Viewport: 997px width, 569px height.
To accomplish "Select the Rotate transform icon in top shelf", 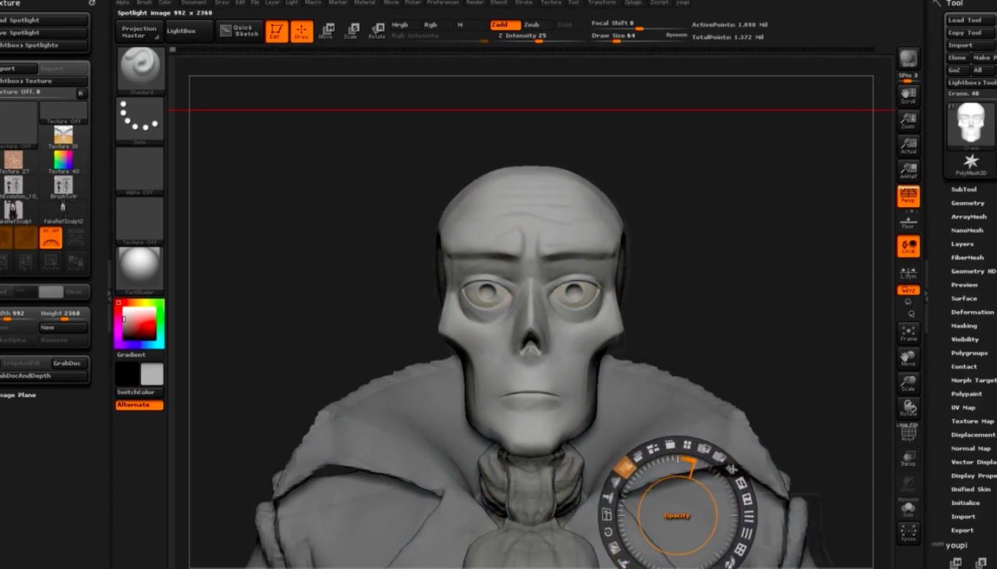I will click(377, 31).
